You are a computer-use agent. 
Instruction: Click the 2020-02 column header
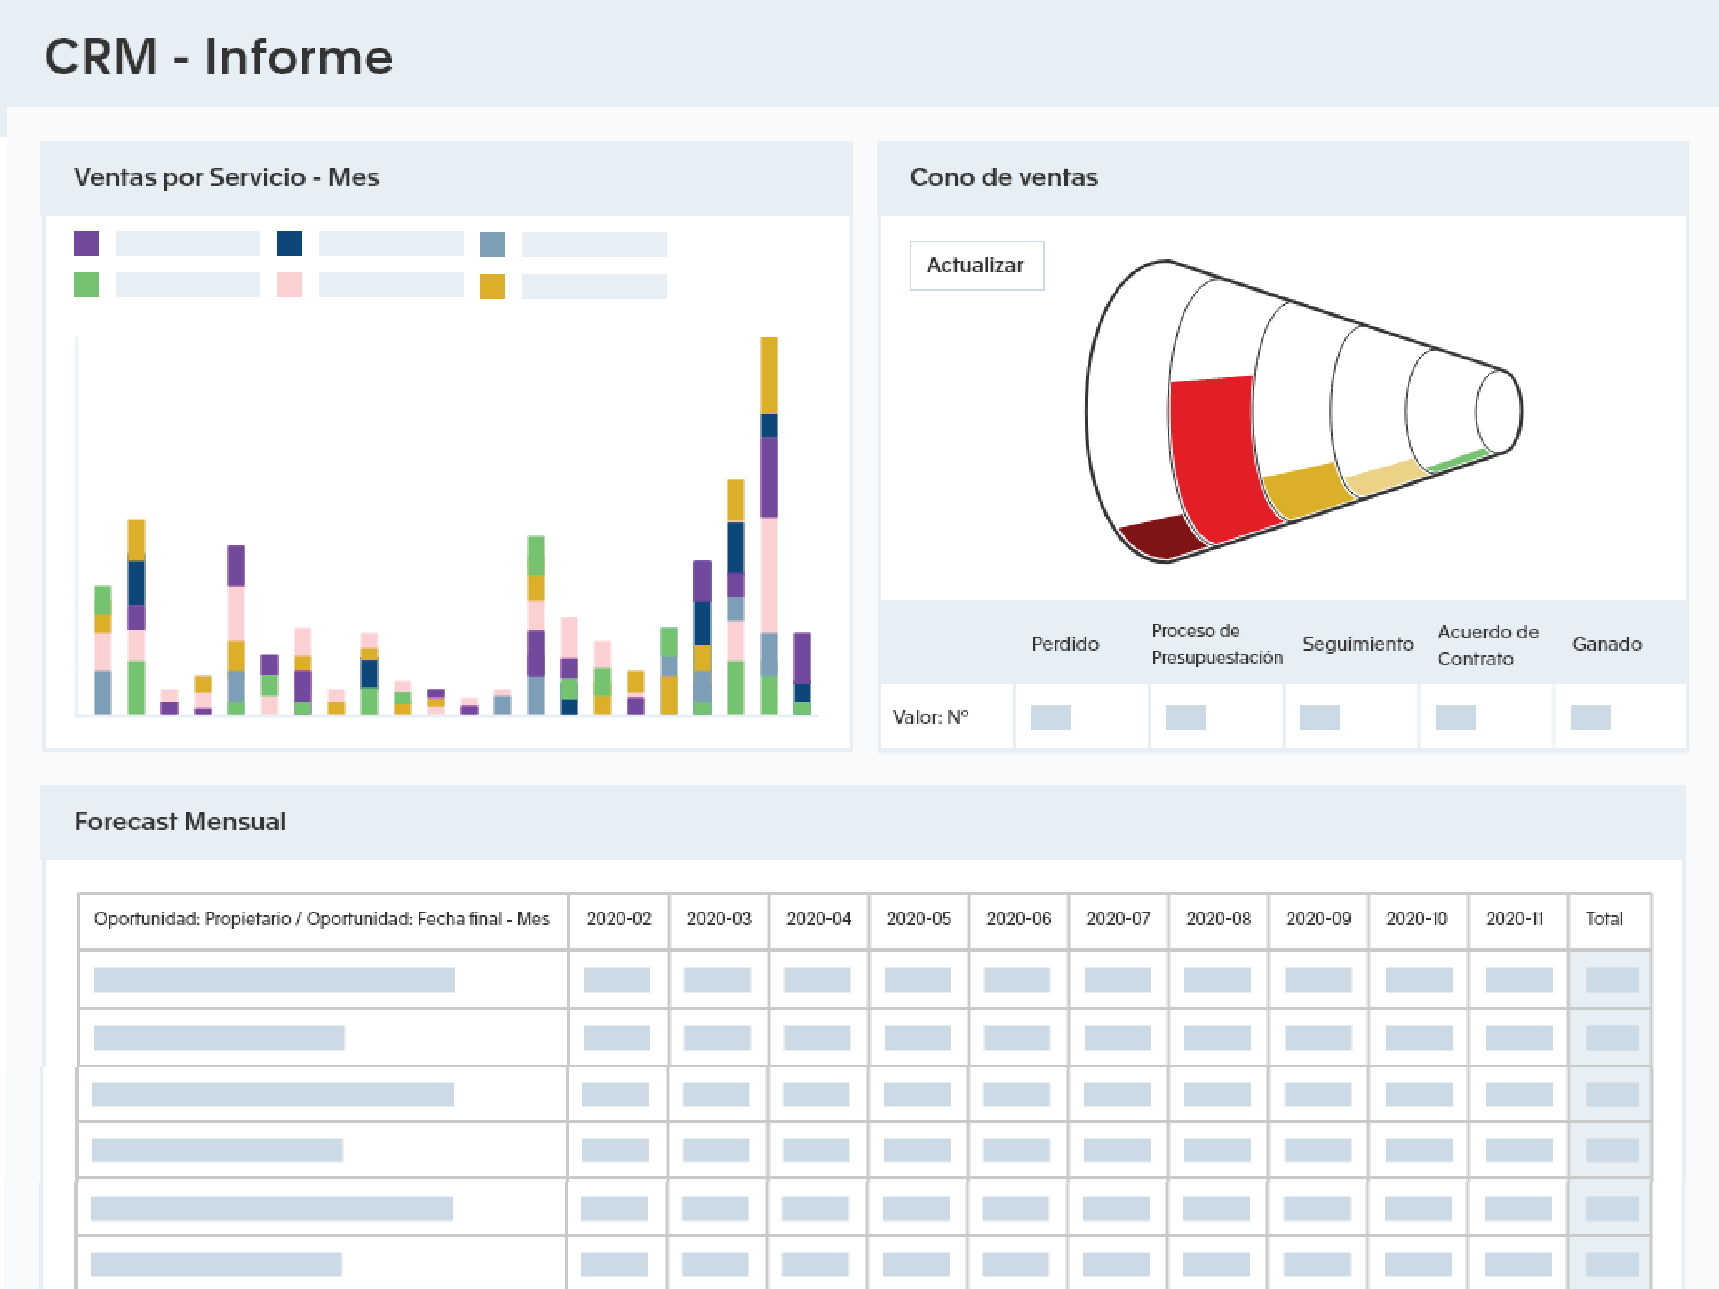(x=618, y=919)
